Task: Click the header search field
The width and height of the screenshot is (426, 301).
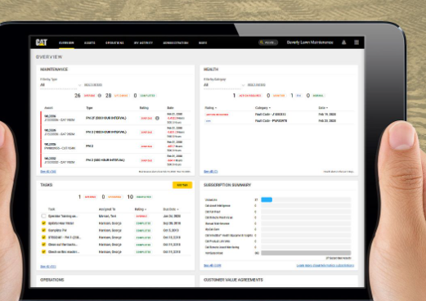Action: pyautogui.click(x=268, y=43)
